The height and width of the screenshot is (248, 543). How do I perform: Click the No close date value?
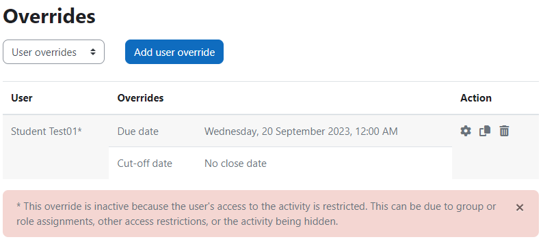tap(235, 163)
